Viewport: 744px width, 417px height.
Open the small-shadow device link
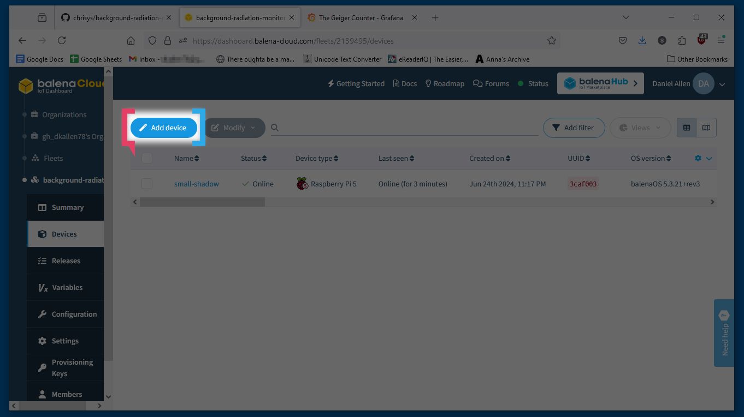197,184
